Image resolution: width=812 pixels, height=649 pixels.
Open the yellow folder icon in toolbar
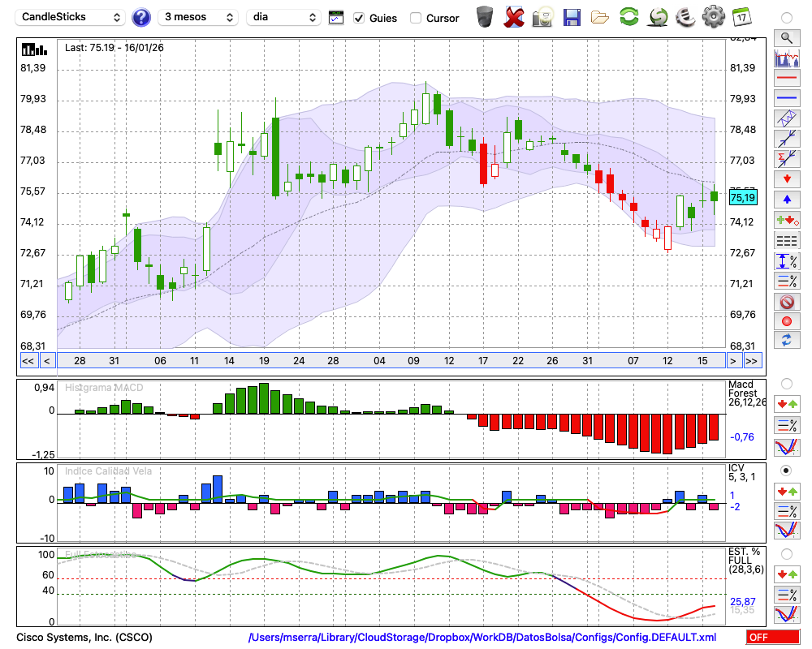600,17
